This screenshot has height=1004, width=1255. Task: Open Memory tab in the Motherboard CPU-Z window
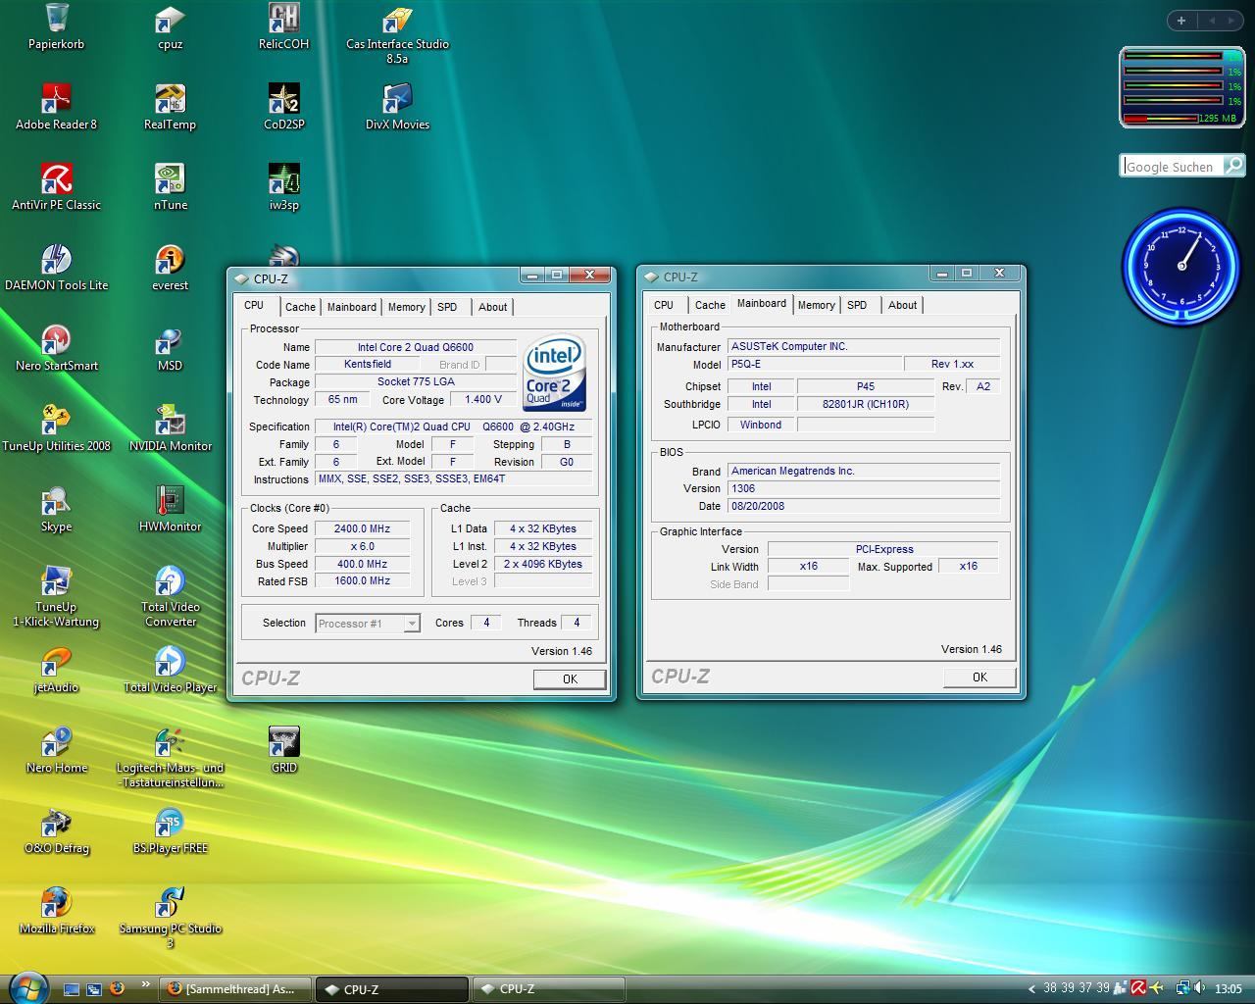click(x=816, y=305)
